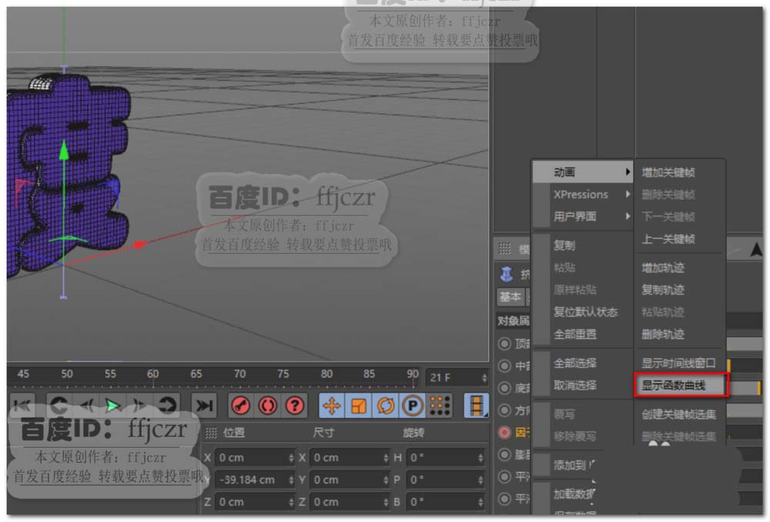
Task: Click stepper arrows on rotation H field
Action: pos(480,457)
